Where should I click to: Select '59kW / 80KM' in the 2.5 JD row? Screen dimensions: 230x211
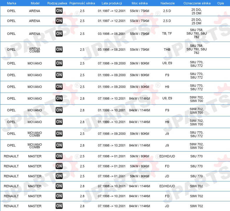139,176
